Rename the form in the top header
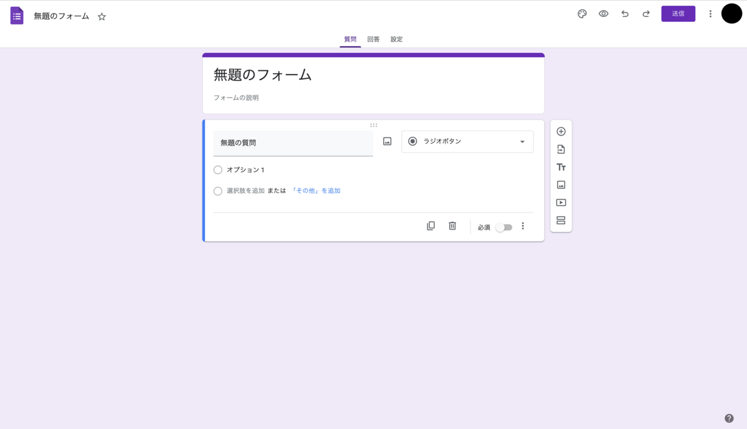The width and height of the screenshot is (747, 429). pos(62,16)
